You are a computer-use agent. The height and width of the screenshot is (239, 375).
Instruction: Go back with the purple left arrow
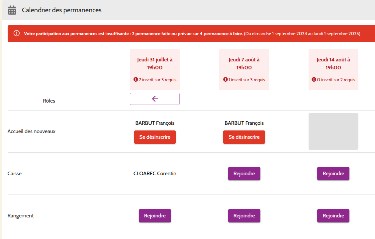click(x=155, y=99)
